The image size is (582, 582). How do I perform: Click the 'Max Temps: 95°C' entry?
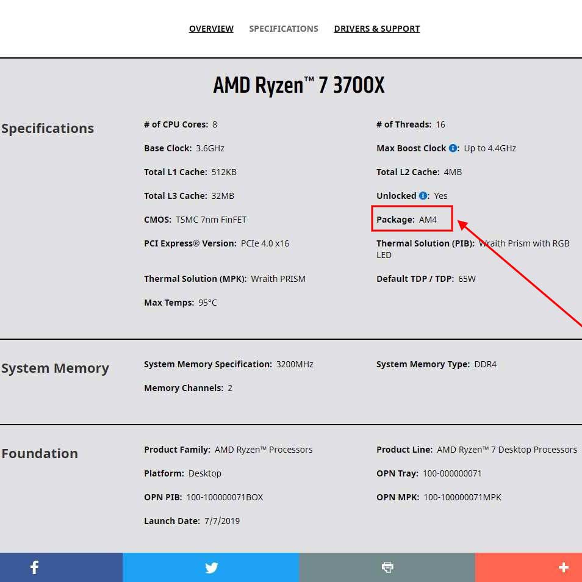coord(181,303)
